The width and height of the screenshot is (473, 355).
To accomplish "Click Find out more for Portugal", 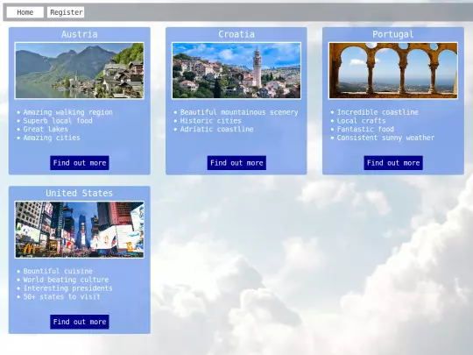I will coord(393,163).
